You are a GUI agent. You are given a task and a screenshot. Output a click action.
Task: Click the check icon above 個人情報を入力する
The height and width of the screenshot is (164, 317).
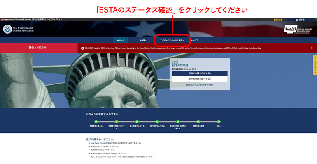point(137,121)
